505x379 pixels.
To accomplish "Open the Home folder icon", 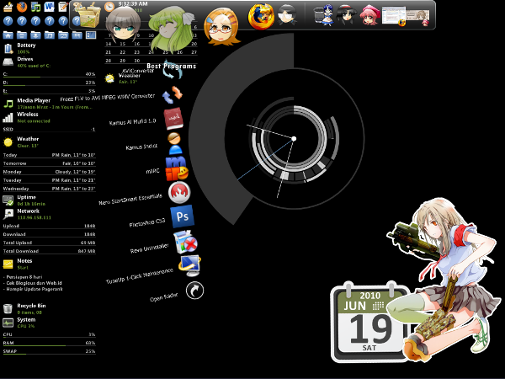I will [x=8, y=35].
